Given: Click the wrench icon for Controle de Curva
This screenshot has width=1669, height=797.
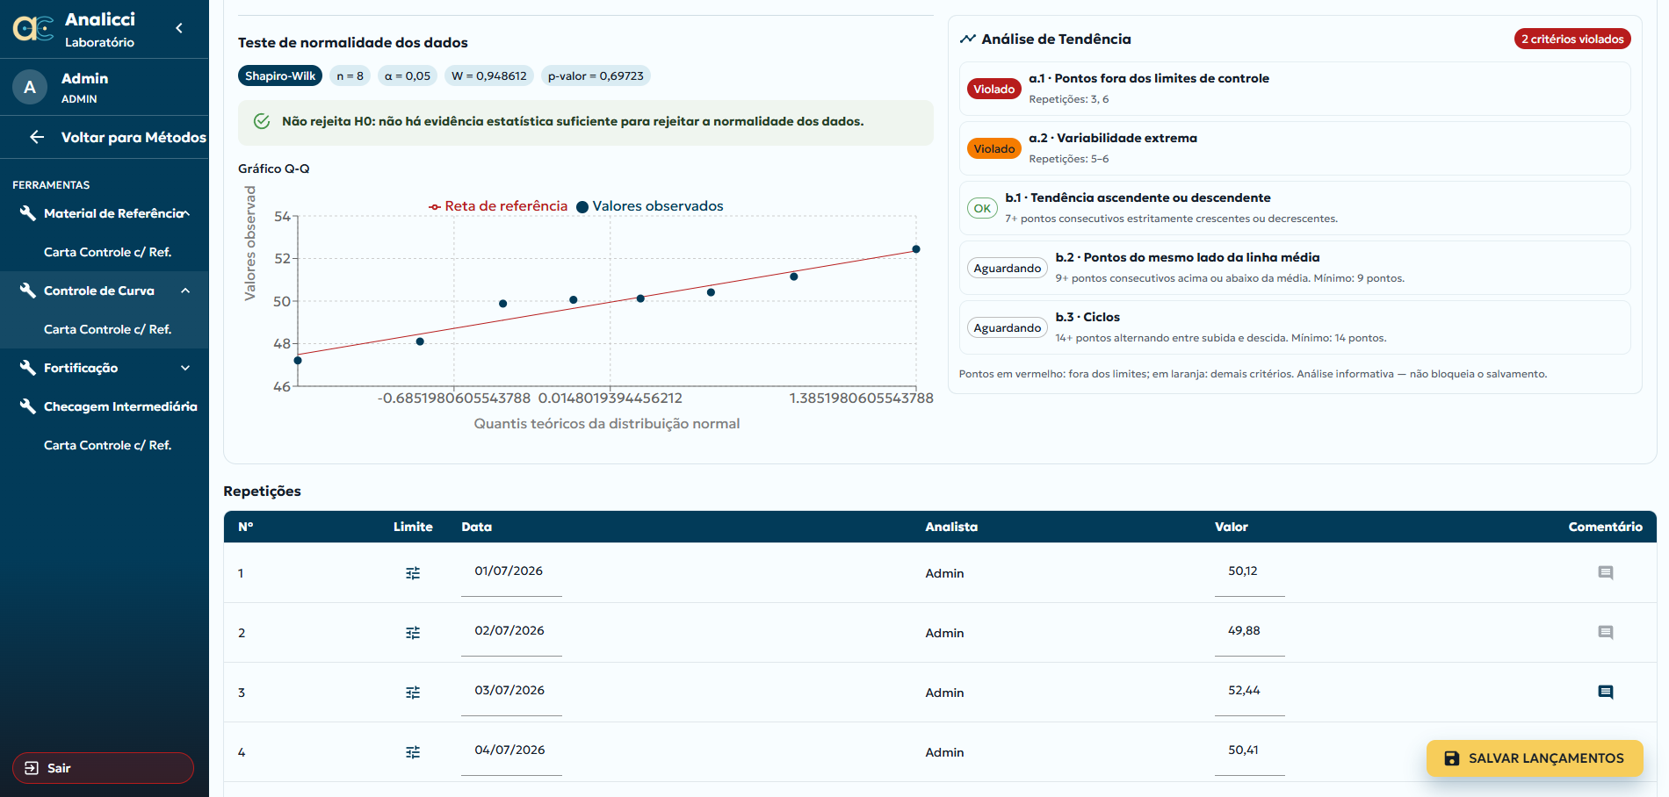Looking at the screenshot, I should 28,291.
